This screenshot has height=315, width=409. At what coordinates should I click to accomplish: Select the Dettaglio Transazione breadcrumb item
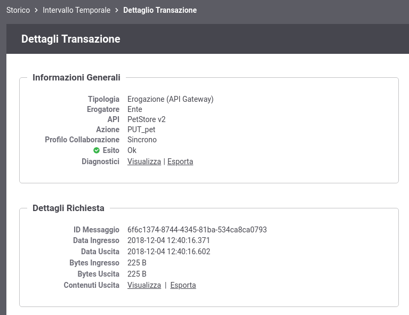159,10
